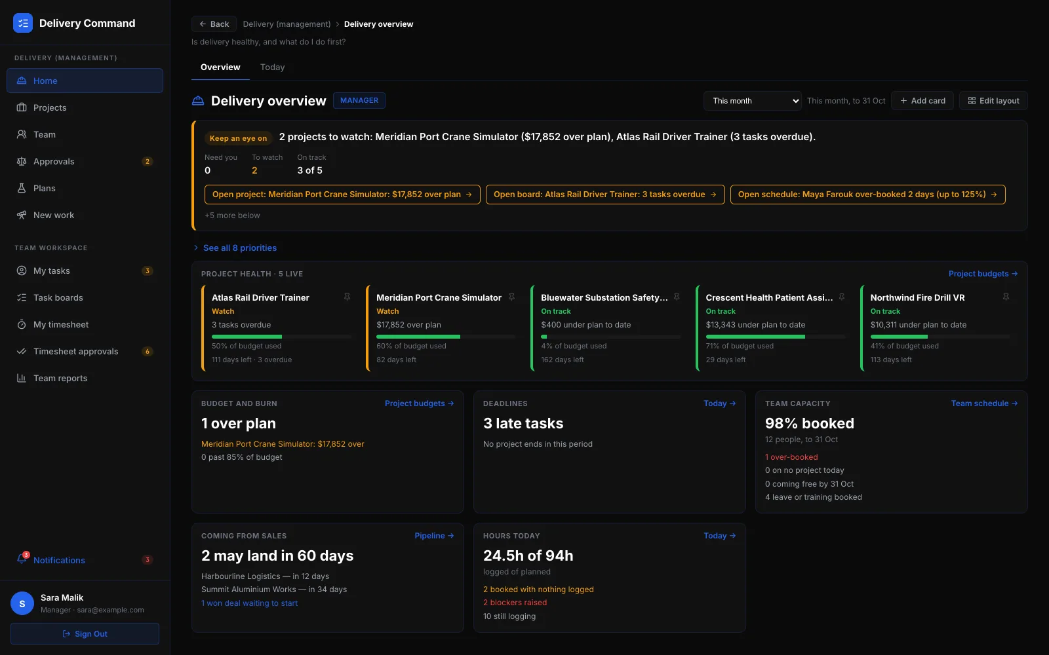Screen dimensions: 1049x655
Task: Click '1 won deal waiting to start'
Action: click(249, 603)
